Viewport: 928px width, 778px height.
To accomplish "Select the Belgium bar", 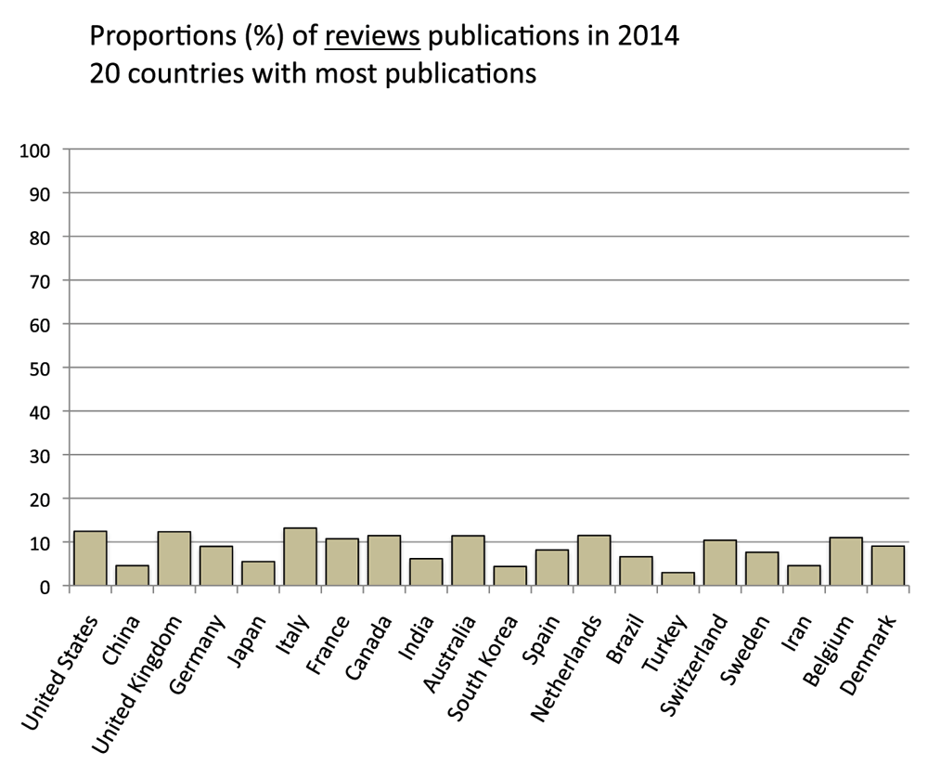I will tap(845, 562).
